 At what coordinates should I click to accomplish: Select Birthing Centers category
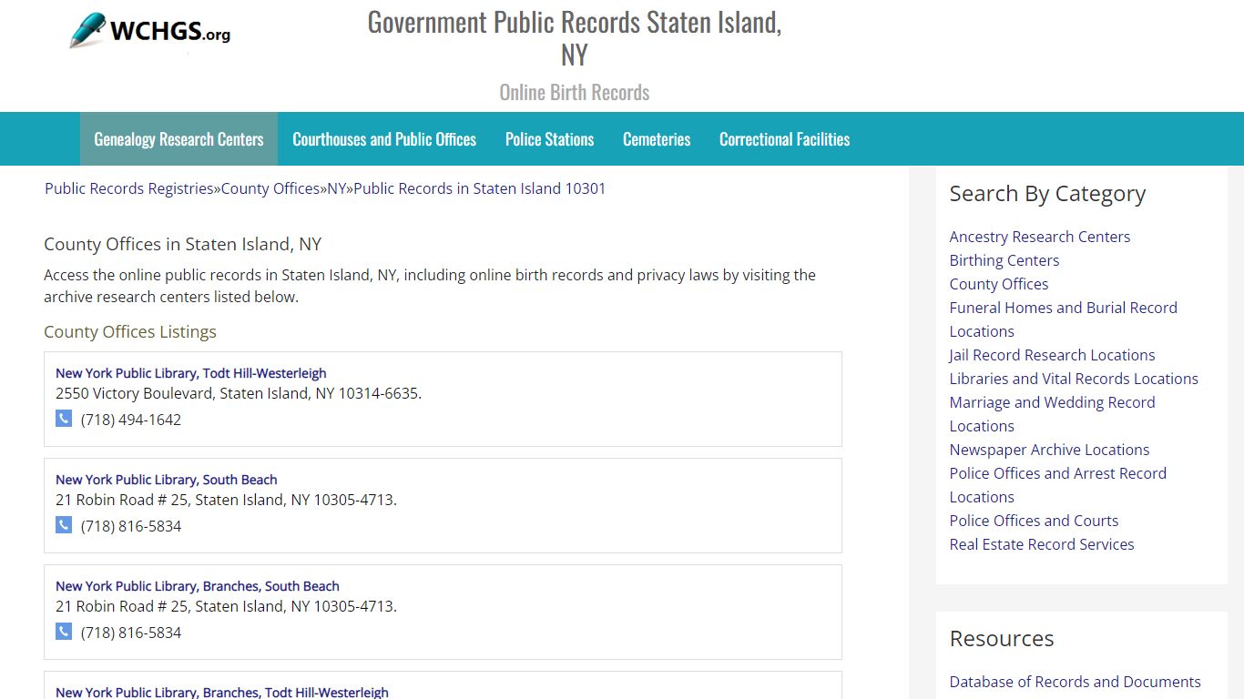click(x=1004, y=260)
